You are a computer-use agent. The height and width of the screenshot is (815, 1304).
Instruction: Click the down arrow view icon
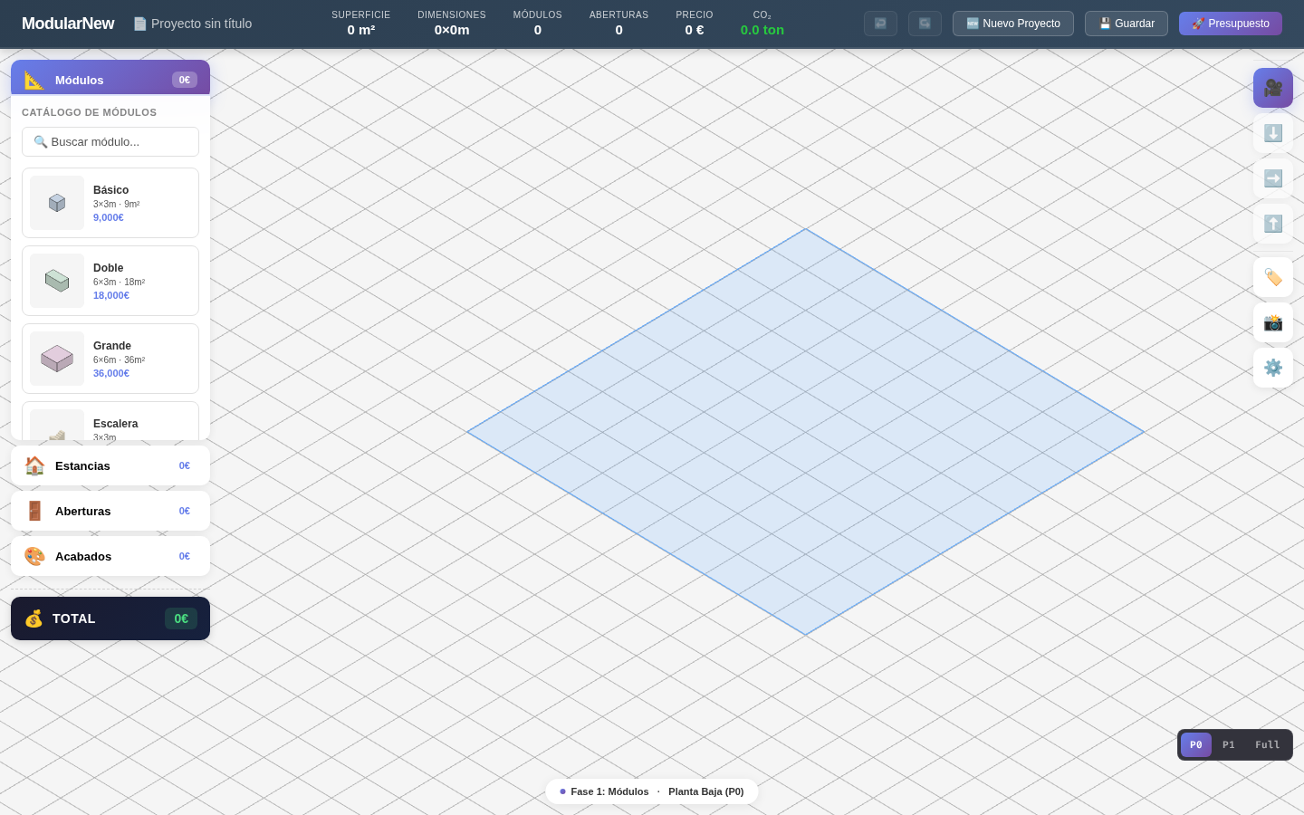pyautogui.click(x=1272, y=133)
